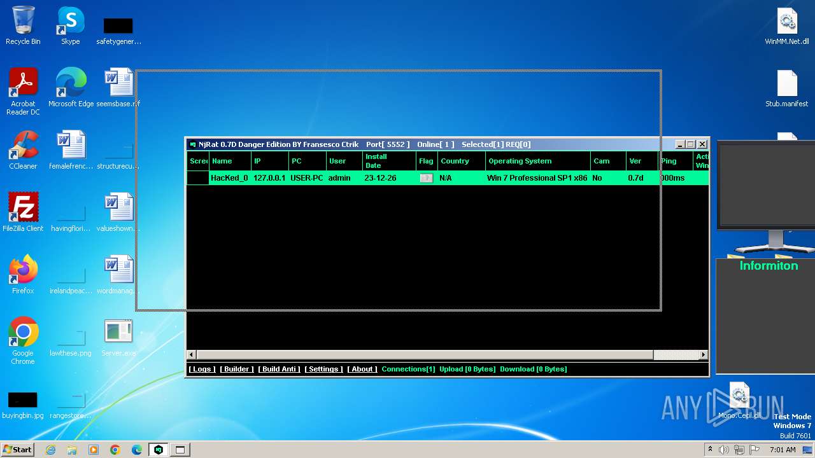
Task: Open Windows Media Player from the taskbar
Action: click(x=94, y=450)
